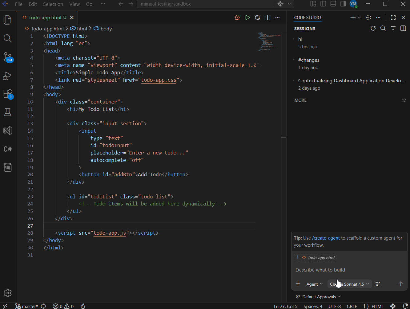The height and width of the screenshot is (309, 410).
Task: Open changes with the compare icon
Action: 258,18
